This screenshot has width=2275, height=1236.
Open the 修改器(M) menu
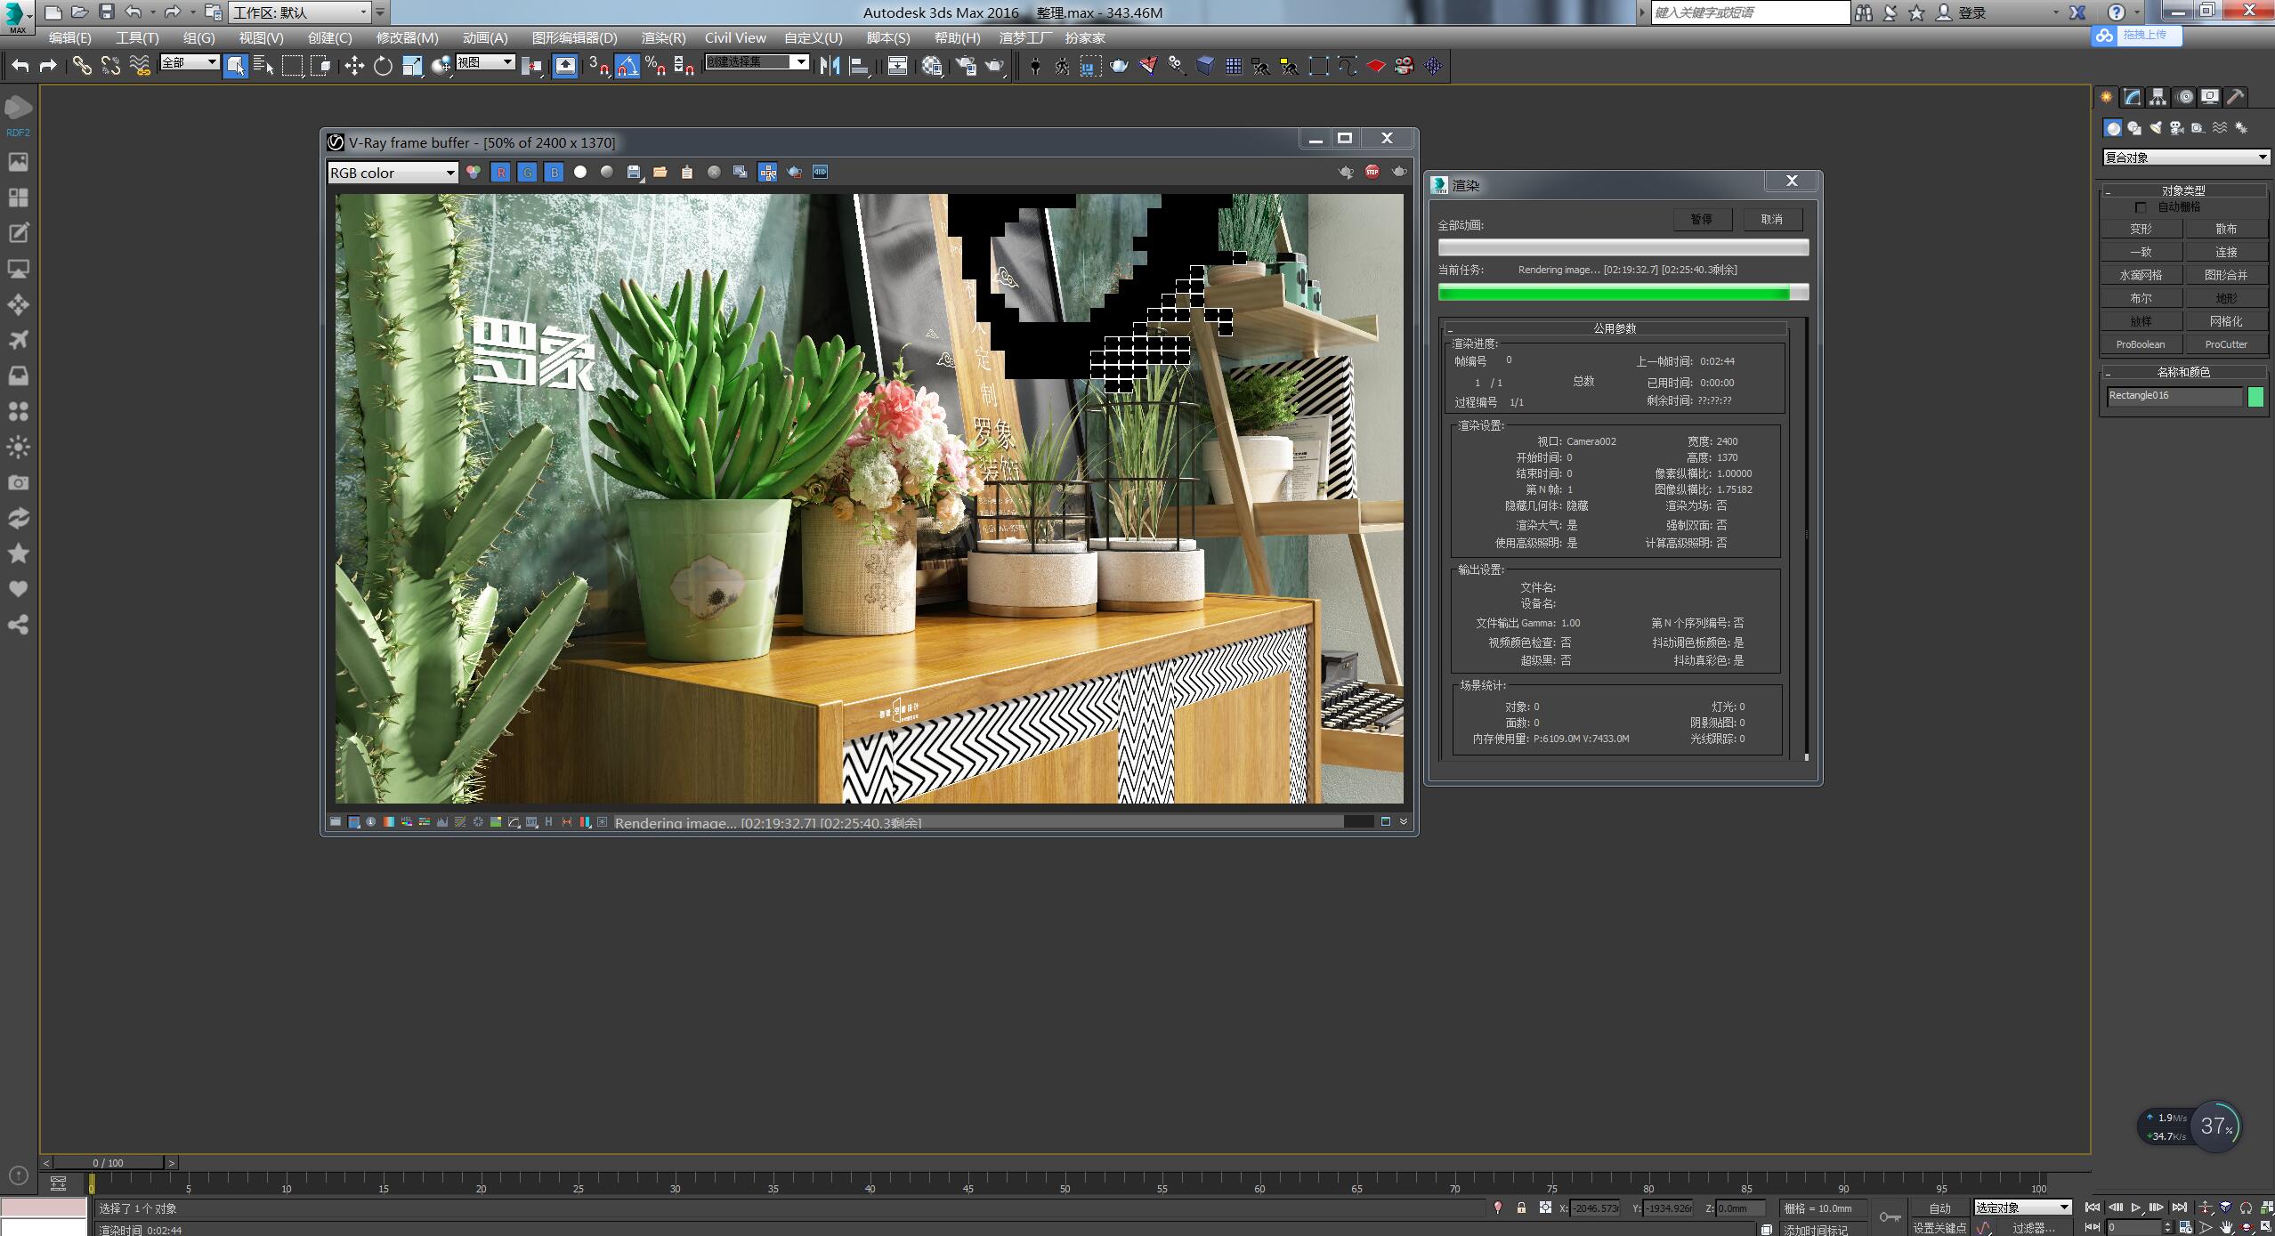tap(407, 37)
